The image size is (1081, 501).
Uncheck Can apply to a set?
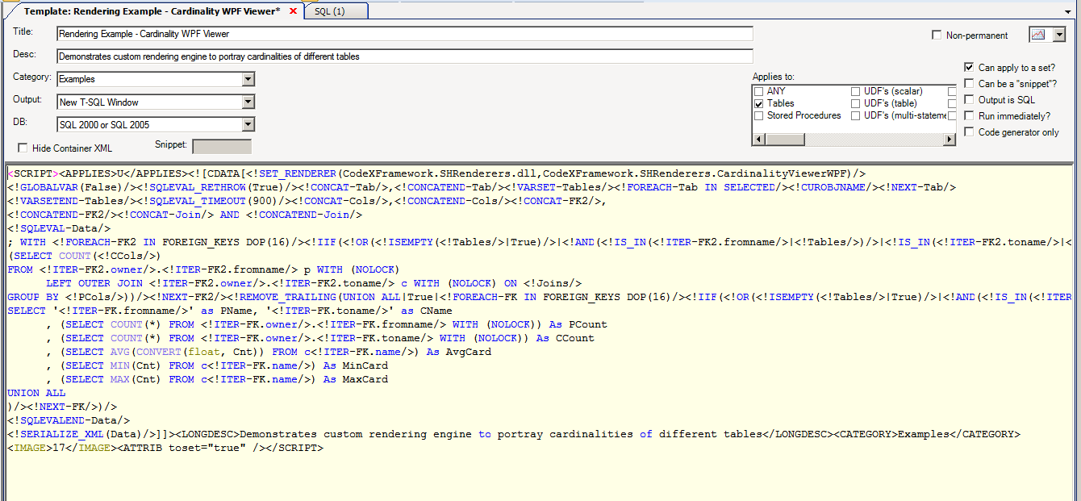(970, 67)
